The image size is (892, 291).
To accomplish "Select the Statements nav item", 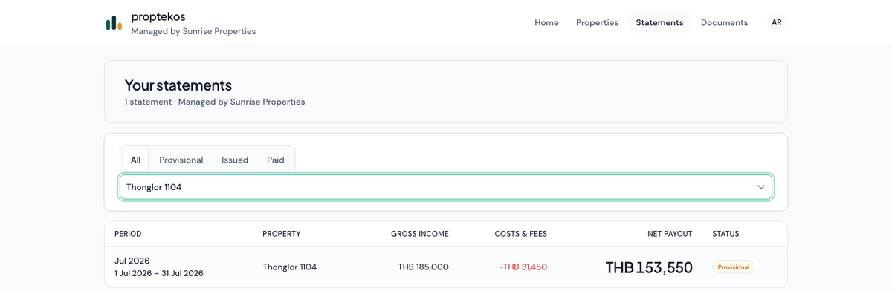I will [659, 22].
